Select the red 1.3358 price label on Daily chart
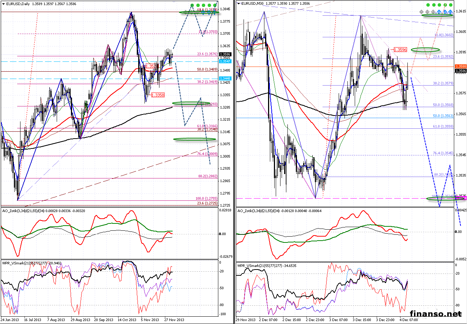 click(x=157, y=95)
